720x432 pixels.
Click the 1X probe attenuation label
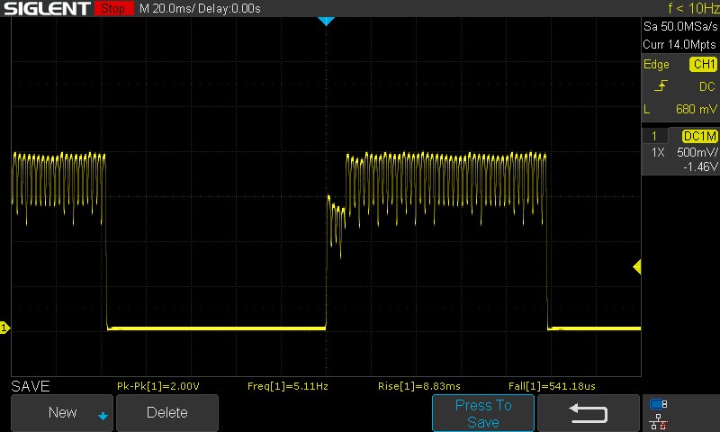[658, 152]
